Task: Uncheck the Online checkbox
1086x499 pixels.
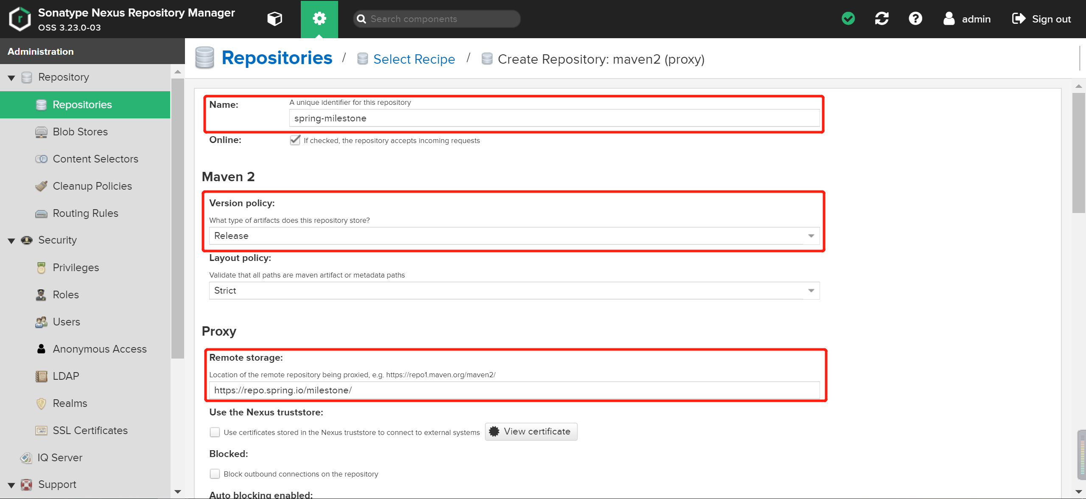Action: pyautogui.click(x=295, y=140)
